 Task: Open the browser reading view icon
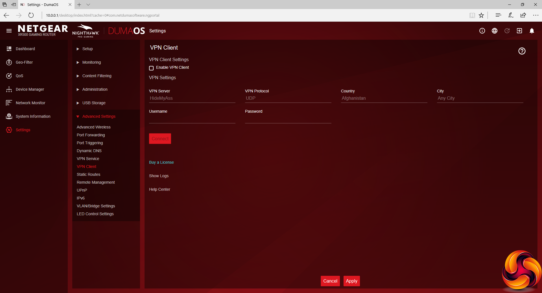[x=472, y=15]
